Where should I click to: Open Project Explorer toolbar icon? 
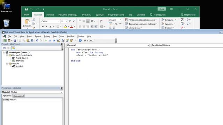click(x=63, y=41)
